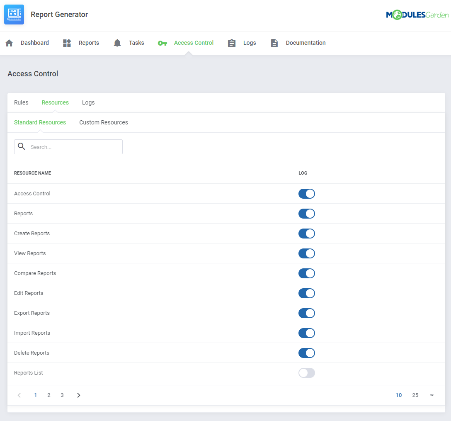Toggle log switch for View Reports
Screen dimensions: 451x421
[x=307, y=253]
